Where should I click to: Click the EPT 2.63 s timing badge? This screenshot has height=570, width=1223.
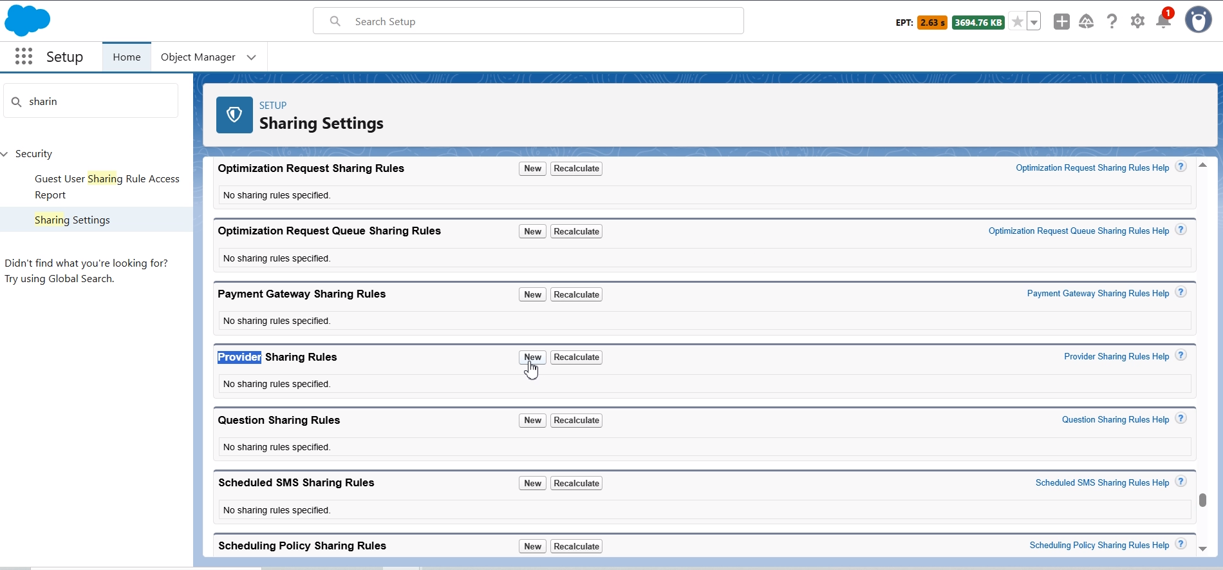click(932, 23)
